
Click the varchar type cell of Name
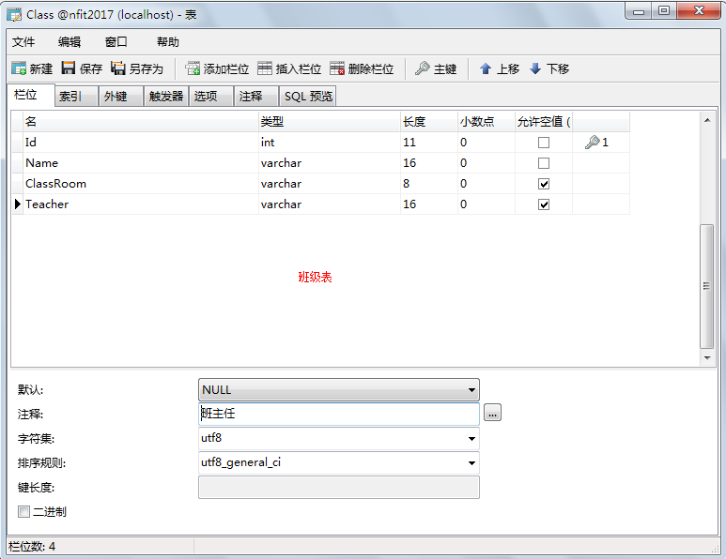[x=330, y=163]
